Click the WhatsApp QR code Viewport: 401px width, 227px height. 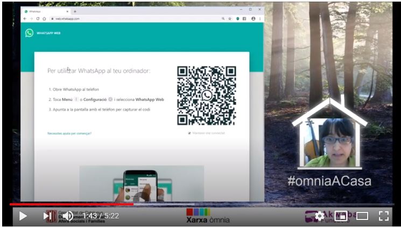[x=207, y=96]
